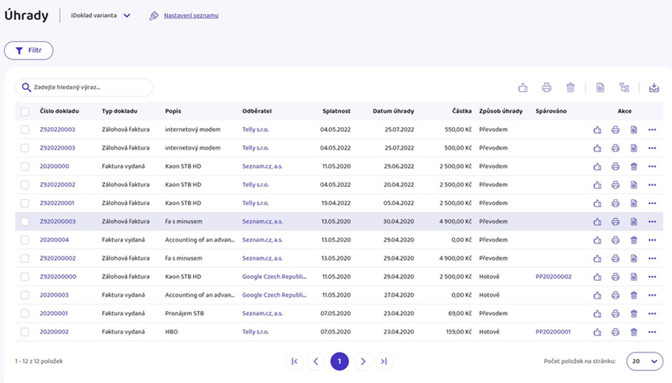Tick the checkbox for row Z920200000

point(25,277)
